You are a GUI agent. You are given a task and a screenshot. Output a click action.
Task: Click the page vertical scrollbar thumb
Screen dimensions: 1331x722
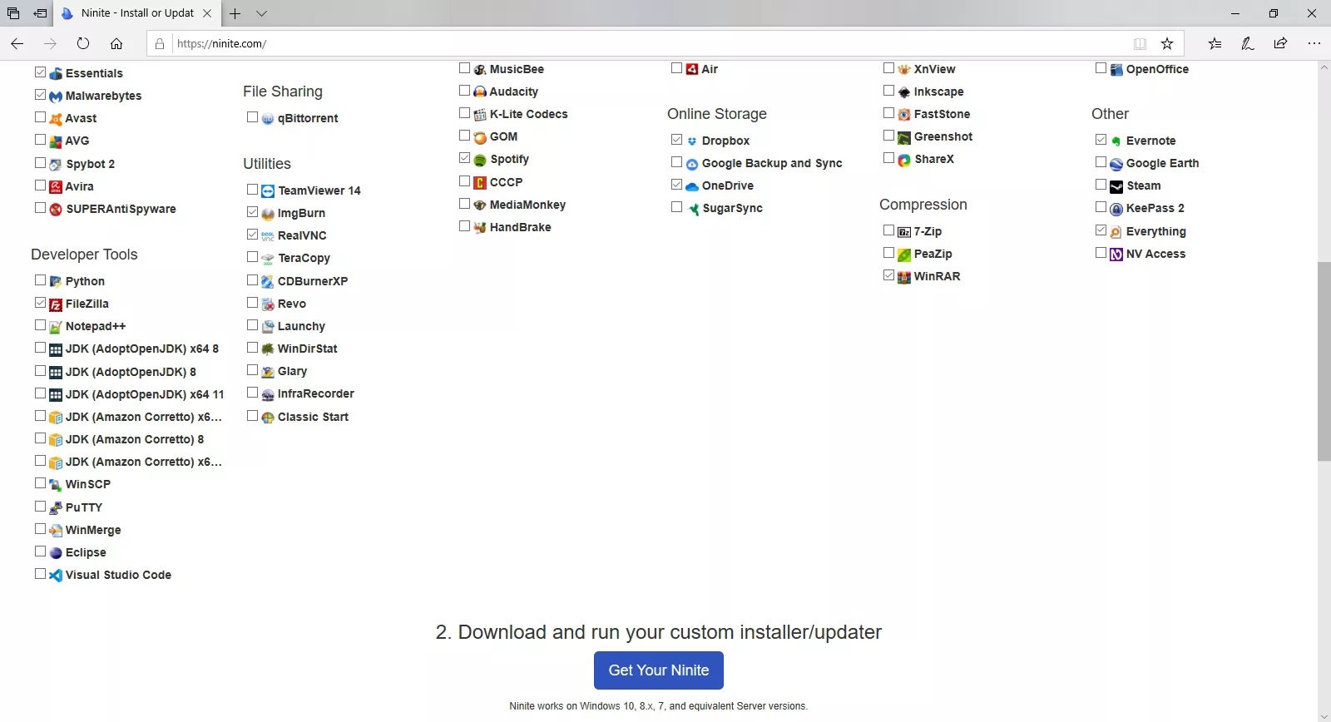(1324, 361)
